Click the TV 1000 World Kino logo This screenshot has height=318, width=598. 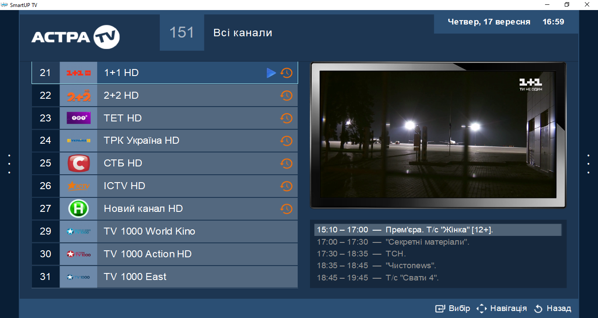point(78,232)
